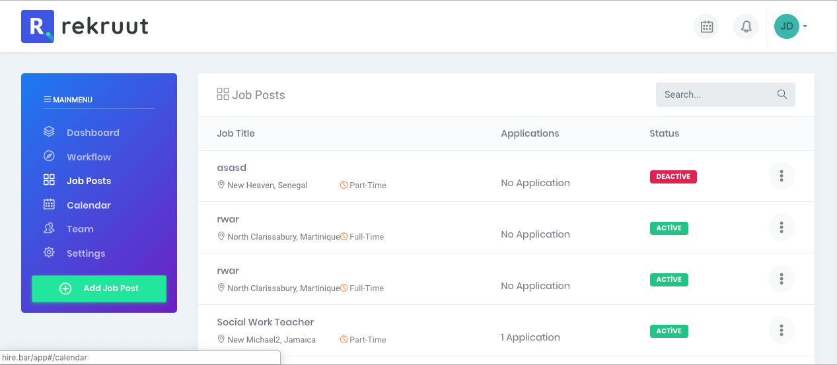Click the Add Job Post button
The width and height of the screenshot is (837, 365).
click(x=99, y=288)
